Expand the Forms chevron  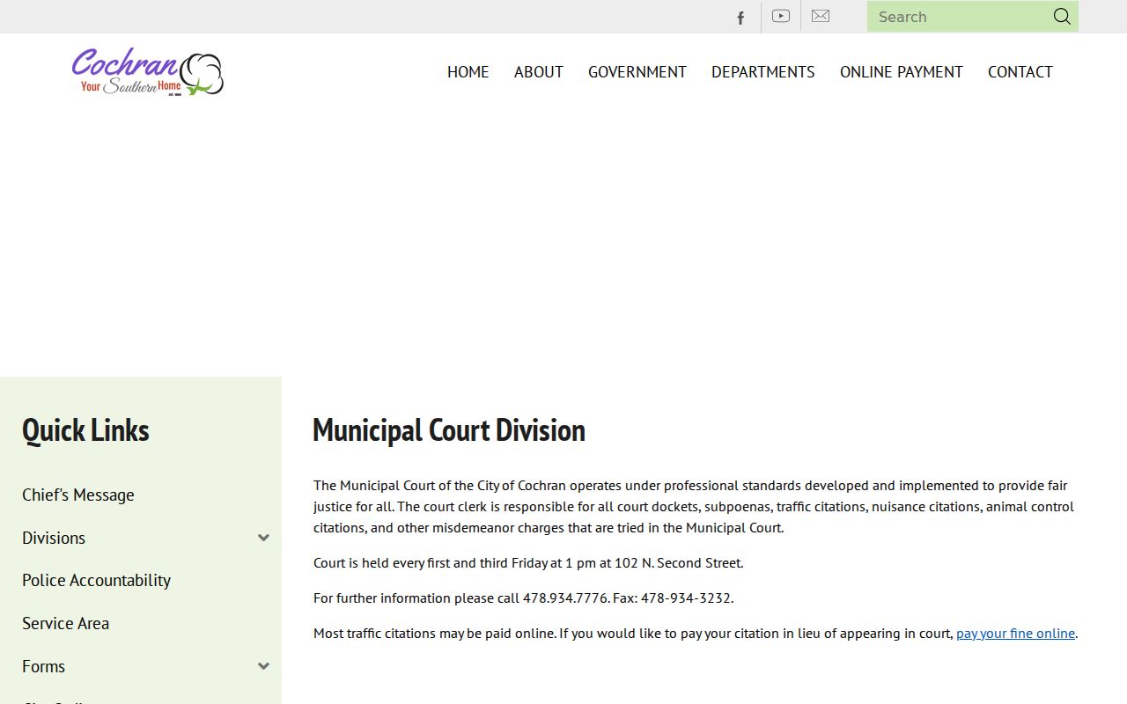(x=263, y=666)
